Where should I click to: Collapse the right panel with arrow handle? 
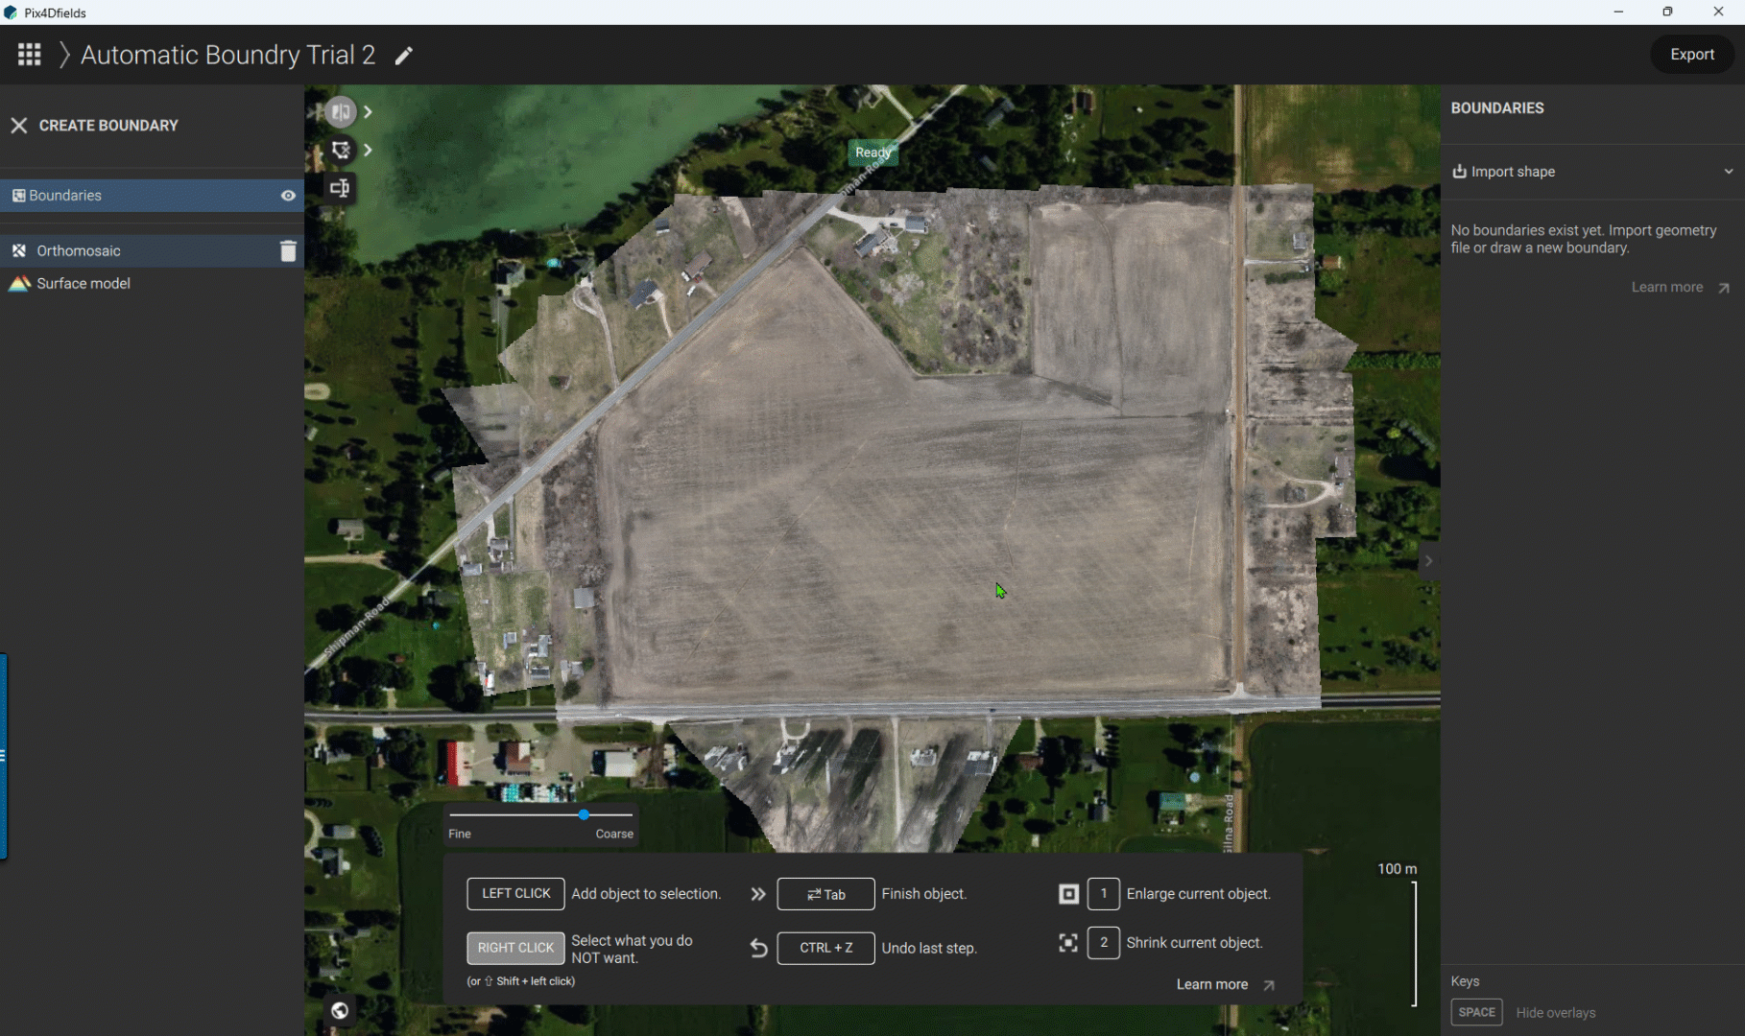point(1428,561)
